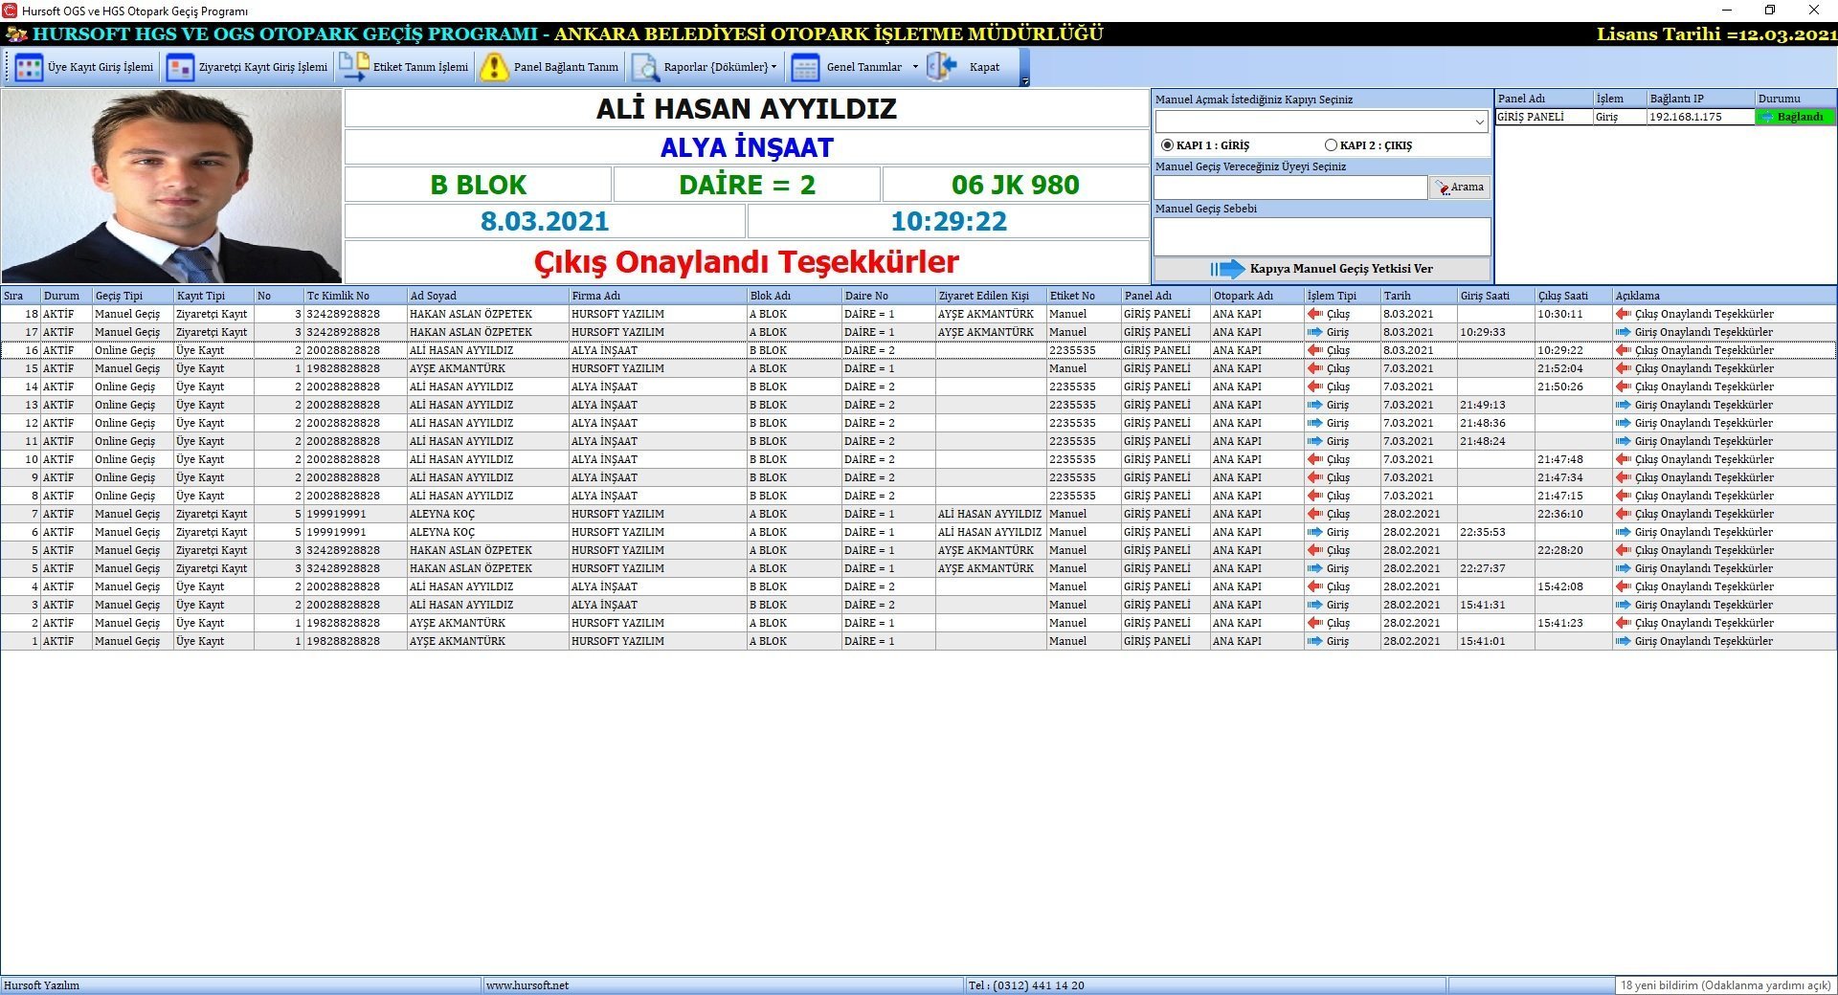Open Üye Kayıt Giriş İşlemi icon
The height and width of the screenshot is (995, 1838).
29,68
